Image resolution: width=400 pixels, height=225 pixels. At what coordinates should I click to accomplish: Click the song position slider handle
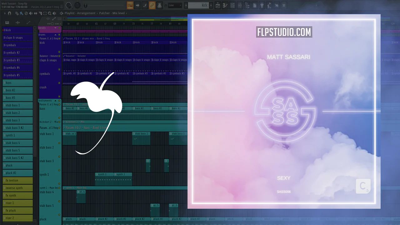(86, 5)
